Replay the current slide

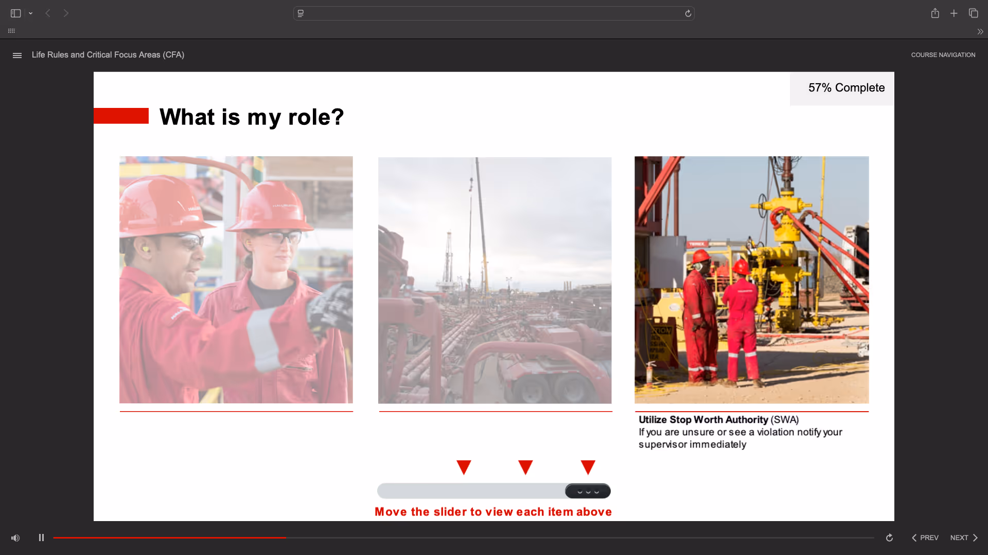[x=889, y=538]
